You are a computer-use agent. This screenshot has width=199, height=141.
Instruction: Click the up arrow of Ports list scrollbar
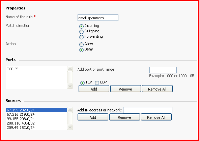pos(70,69)
